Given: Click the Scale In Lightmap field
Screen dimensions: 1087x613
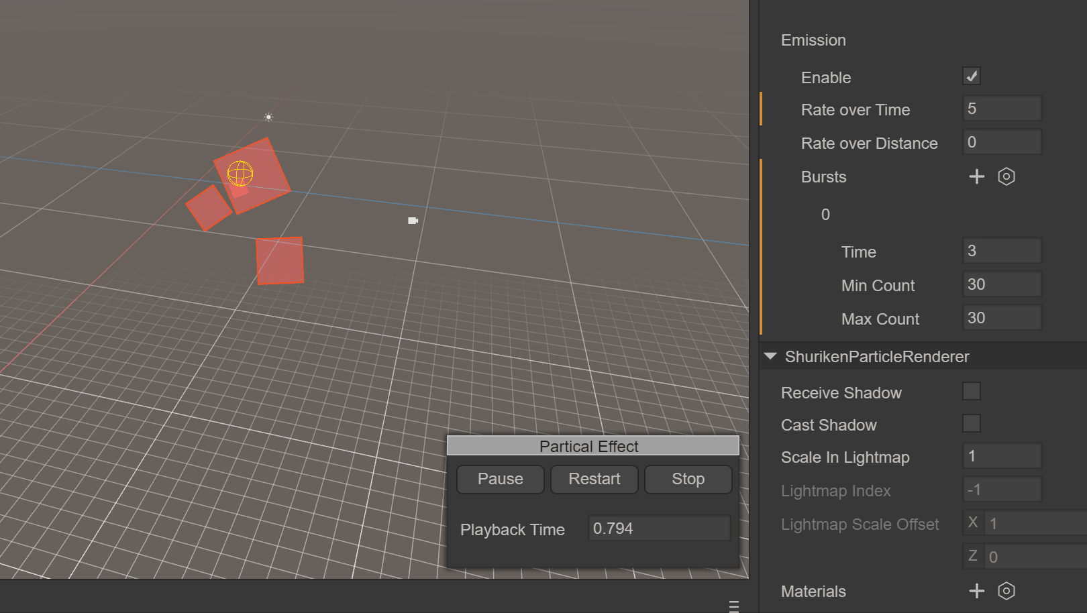Looking at the screenshot, I should pos(1002,456).
